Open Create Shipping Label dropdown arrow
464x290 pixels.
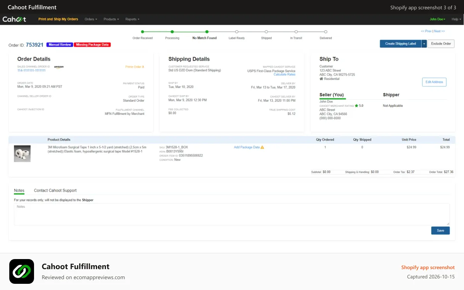(424, 44)
